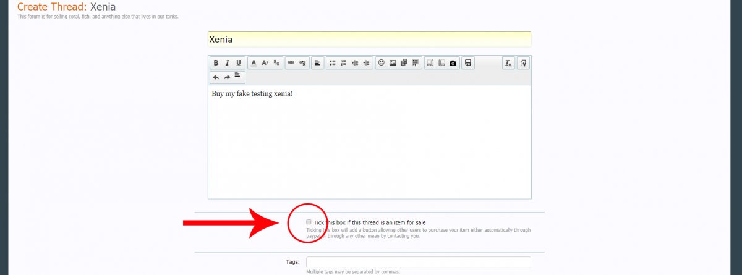Viewport: 742px width, 275px height.
Task: Toggle underline formatting in the editor
Action: coord(238,63)
